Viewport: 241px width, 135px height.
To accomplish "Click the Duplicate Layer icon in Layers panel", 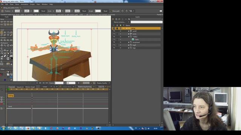I will click(x=116, y=19).
